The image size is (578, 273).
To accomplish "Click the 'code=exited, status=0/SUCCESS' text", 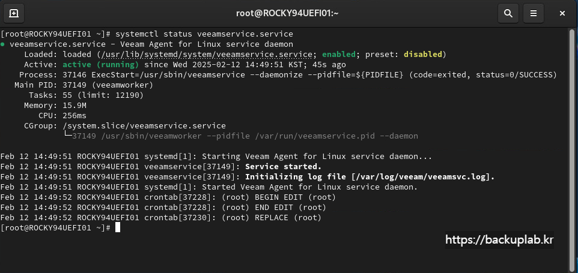I will pyautogui.click(x=483, y=75).
